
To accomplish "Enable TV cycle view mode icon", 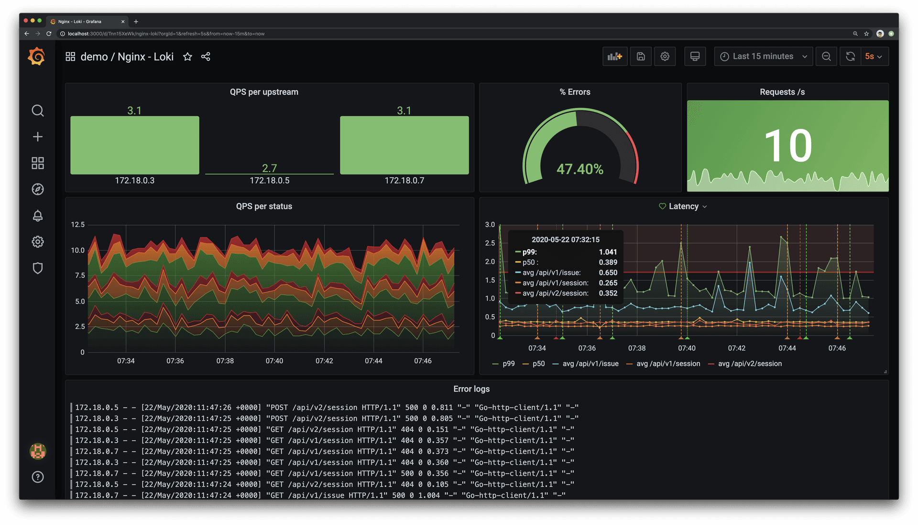I will click(x=695, y=56).
